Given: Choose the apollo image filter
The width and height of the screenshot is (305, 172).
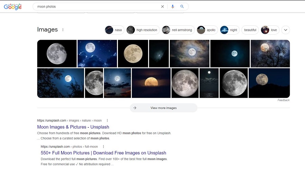Looking at the screenshot, I should pyautogui.click(x=207, y=30).
